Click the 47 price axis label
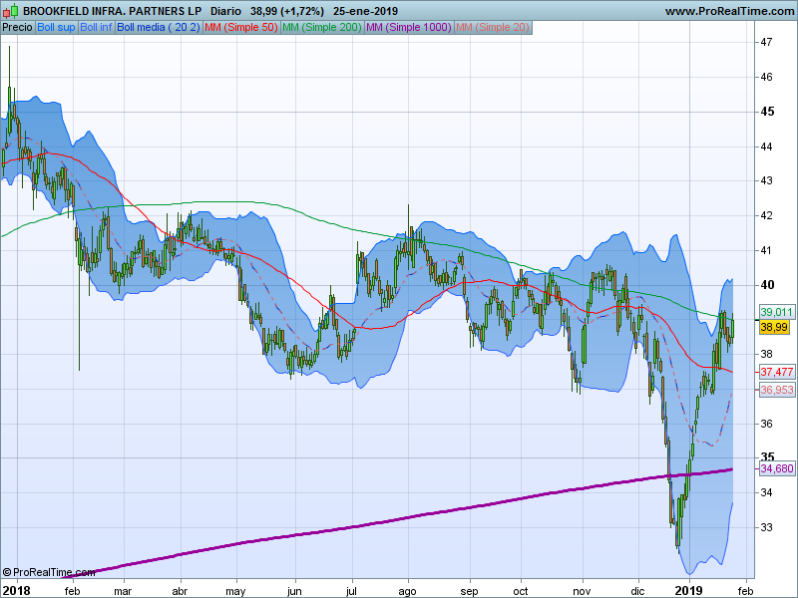Screen dimensions: 798x598 766,42
